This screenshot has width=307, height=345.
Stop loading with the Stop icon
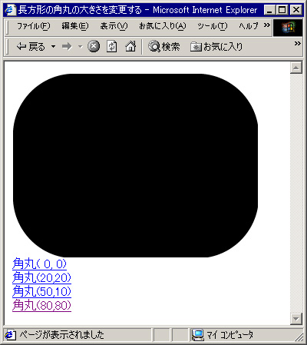[x=94, y=47]
